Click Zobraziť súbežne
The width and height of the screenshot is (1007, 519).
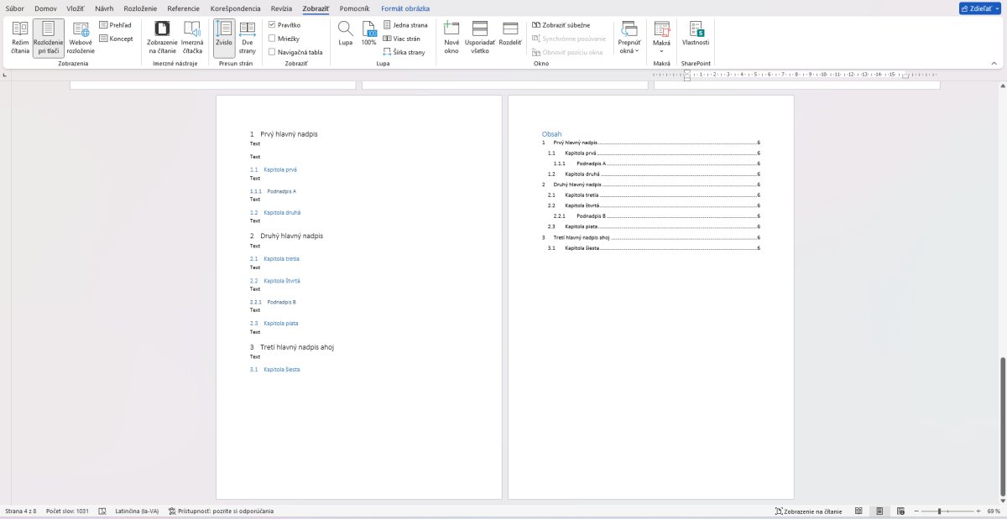[561, 25]
